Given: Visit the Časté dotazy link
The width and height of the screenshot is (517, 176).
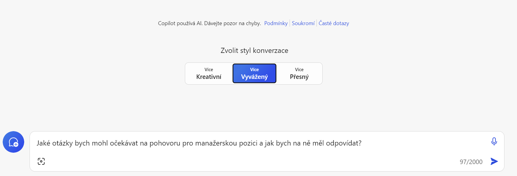Looking at the screenshot, I should [334, 23].
